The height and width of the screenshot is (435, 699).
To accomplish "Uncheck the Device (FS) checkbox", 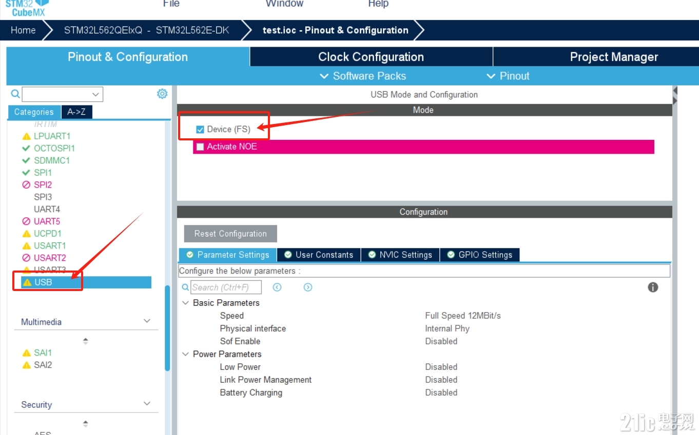I will pyautogui.click(x=200, y=130).
